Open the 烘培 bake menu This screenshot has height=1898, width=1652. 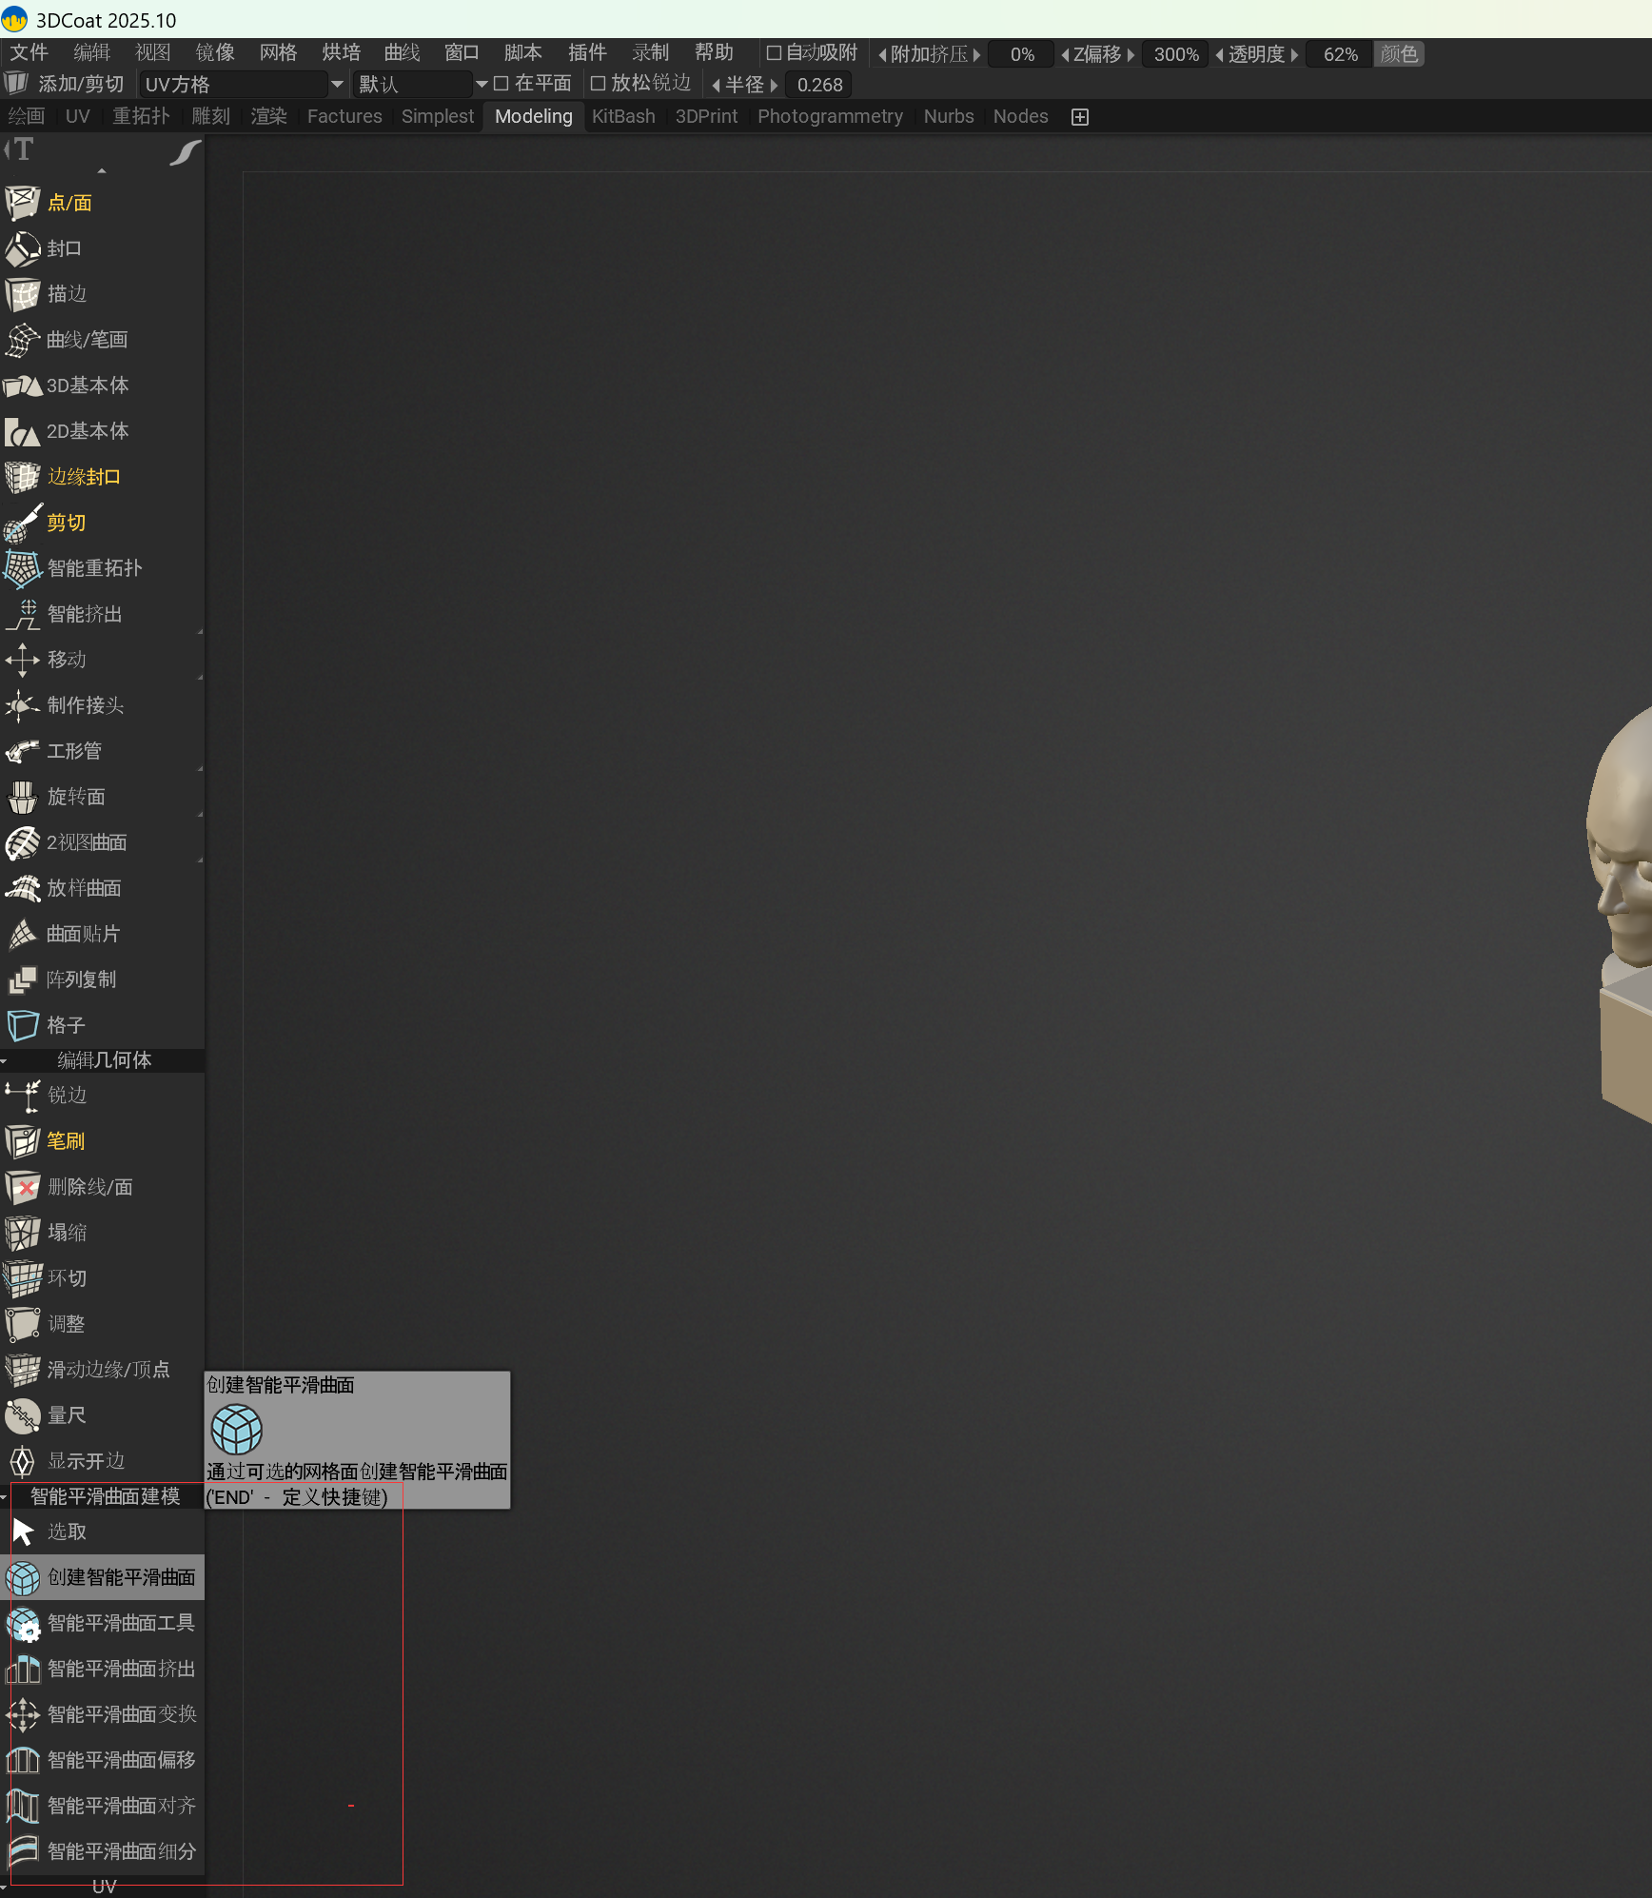click(x=341, y=53)
